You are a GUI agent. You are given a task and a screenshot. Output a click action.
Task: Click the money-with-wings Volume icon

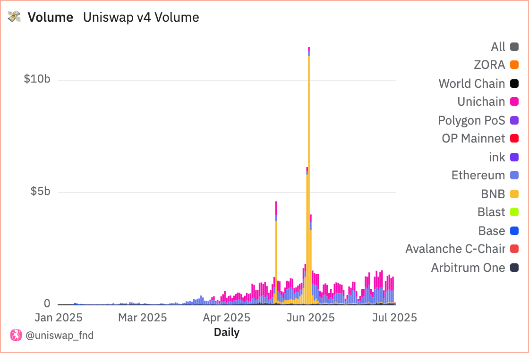coord(14,17)
